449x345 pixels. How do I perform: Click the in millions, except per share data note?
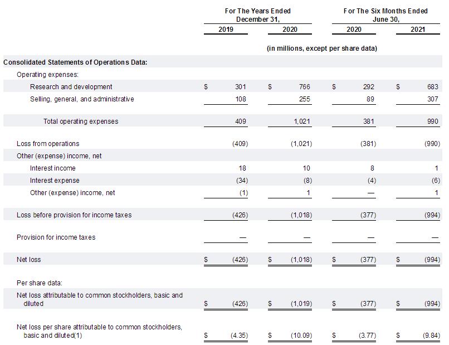322,48
